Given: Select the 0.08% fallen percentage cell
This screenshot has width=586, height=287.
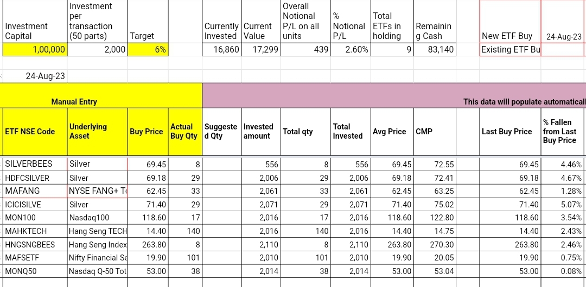Looking at the screenshot, I should point(563,271).
